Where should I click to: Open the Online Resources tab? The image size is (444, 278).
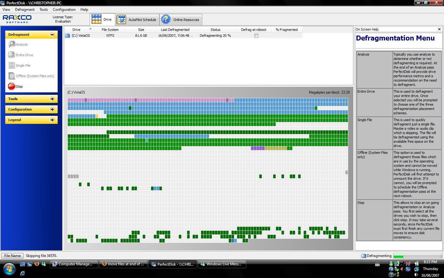pyautogui.click(x=181, y=19)
